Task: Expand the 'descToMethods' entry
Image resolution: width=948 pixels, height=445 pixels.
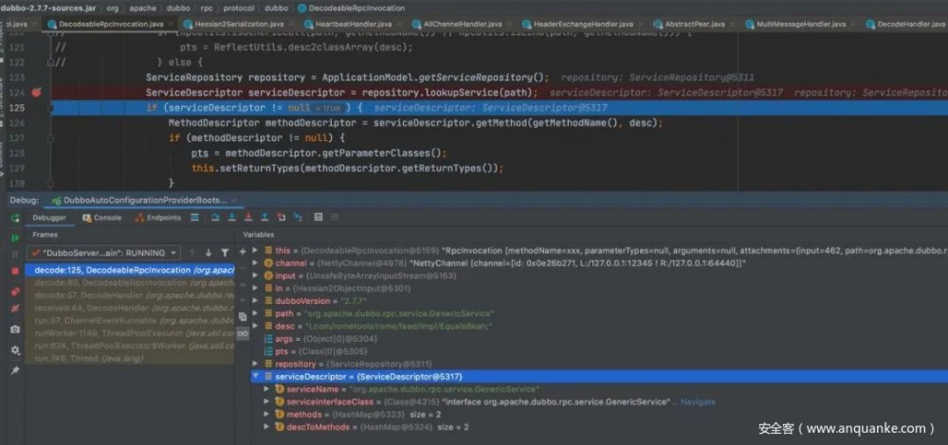Action: tap(266, 427)
